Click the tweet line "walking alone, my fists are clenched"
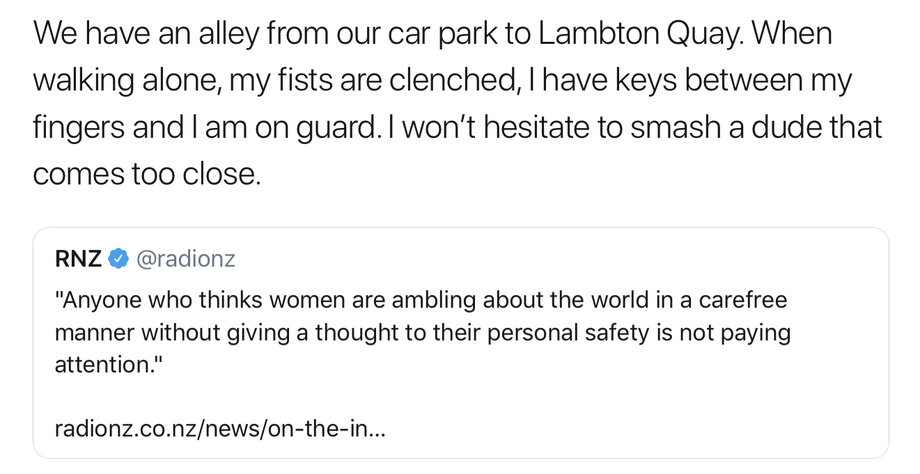Viewport: 920px width, 474px height. [442, 80]
